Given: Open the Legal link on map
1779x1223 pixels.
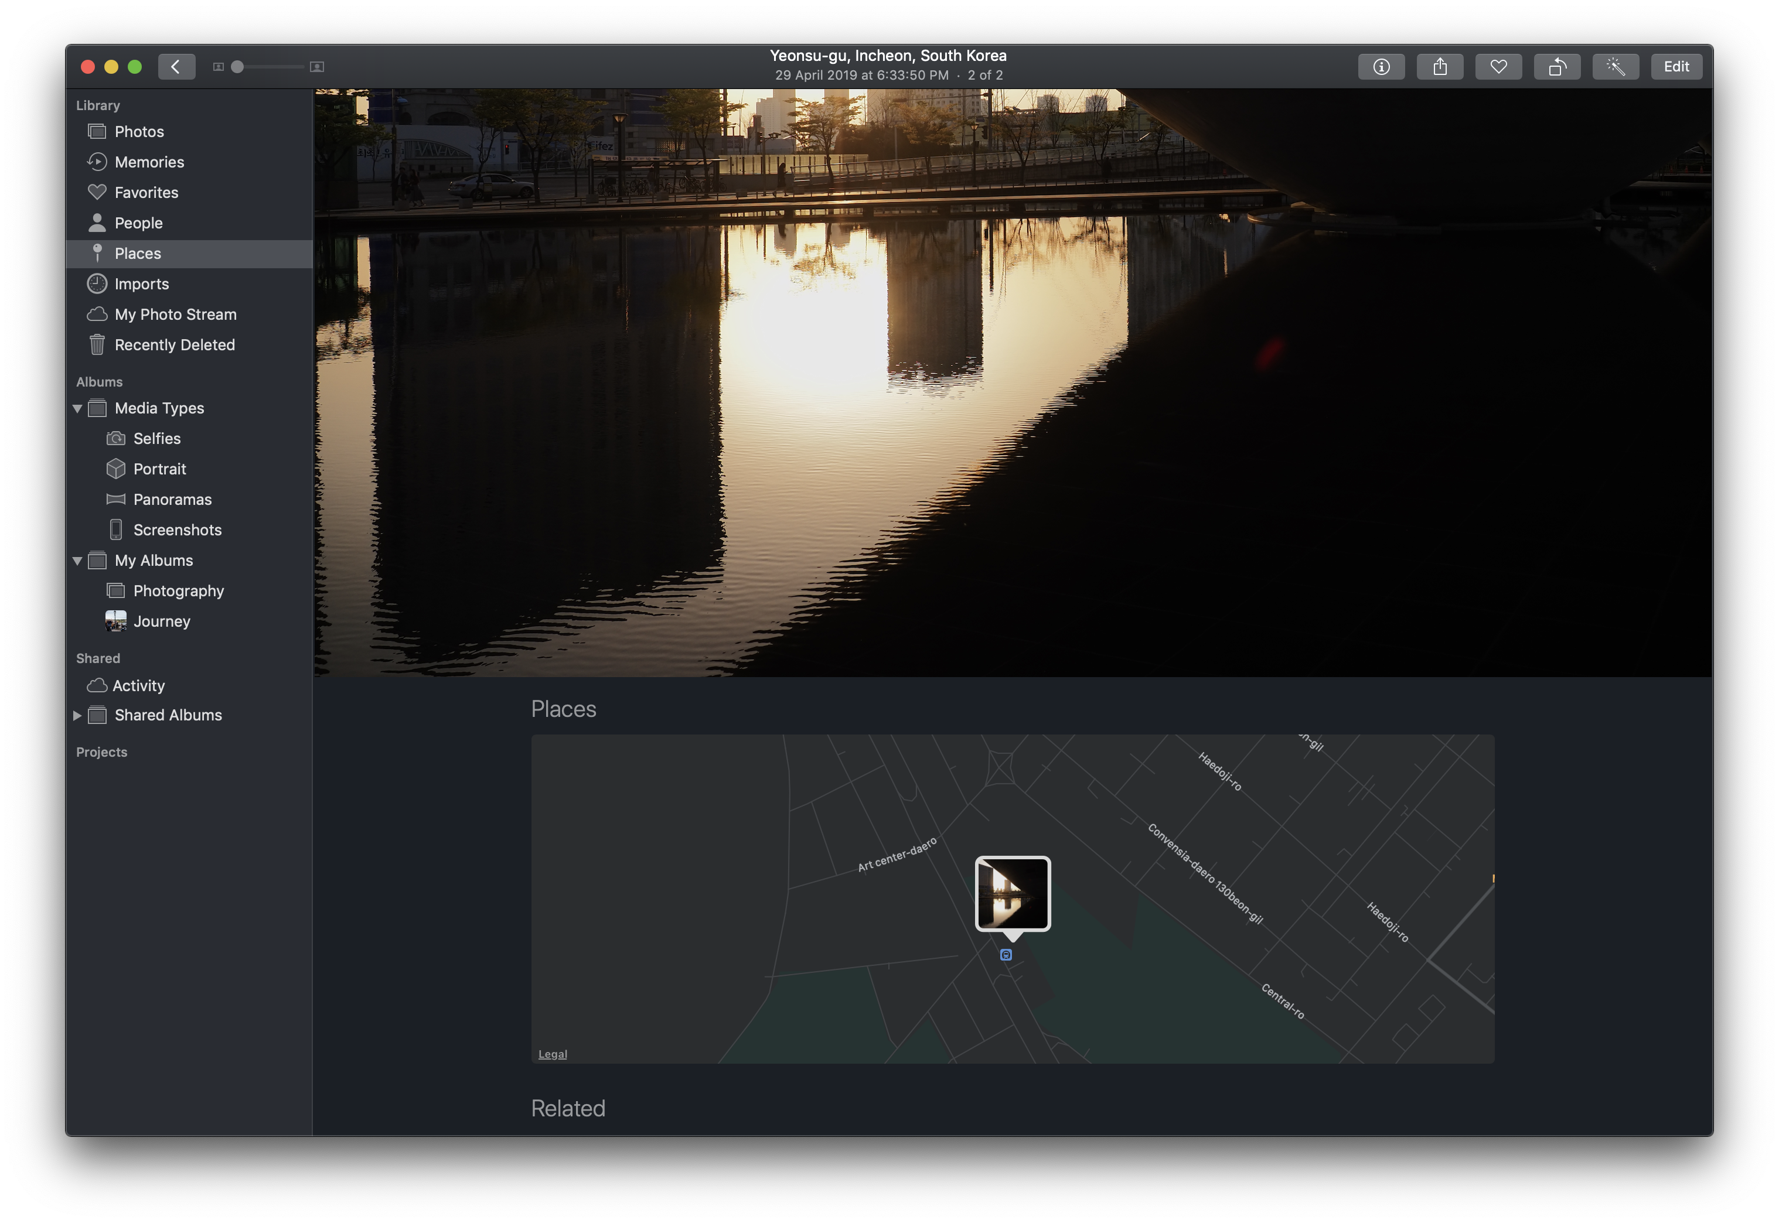Looking at the screenshot, I should click(x=552, y=1054).
